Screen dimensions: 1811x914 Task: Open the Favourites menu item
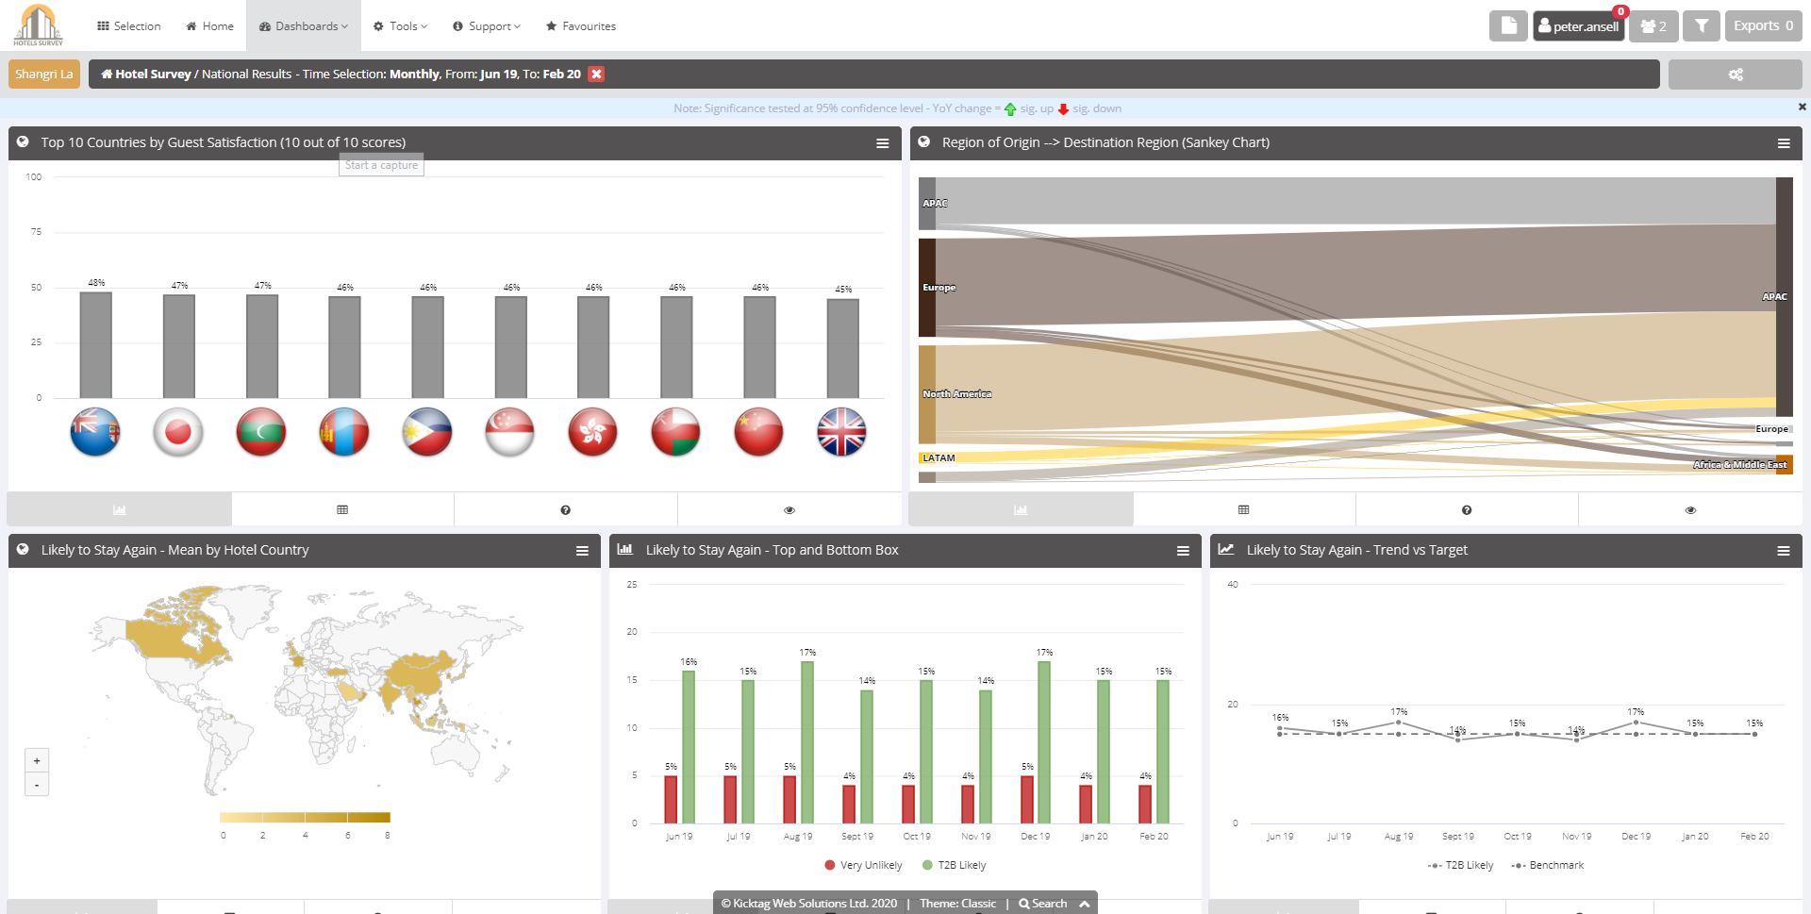[x=580, y=26]
